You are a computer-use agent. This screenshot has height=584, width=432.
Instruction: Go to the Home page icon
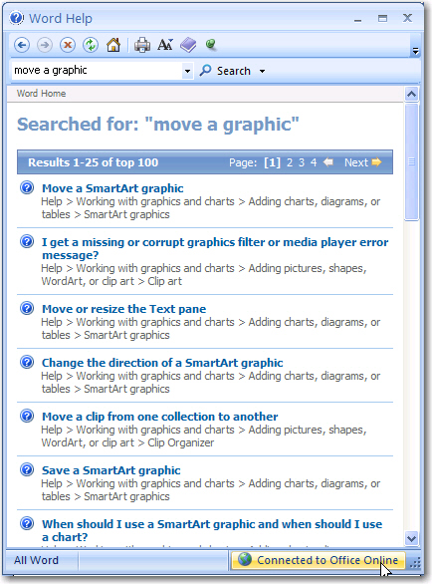click(113, 45)
